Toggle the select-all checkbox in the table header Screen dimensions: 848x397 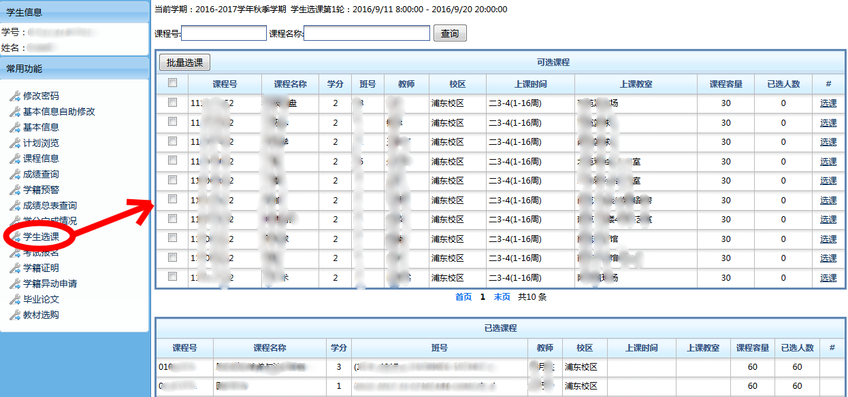(173, 83)
